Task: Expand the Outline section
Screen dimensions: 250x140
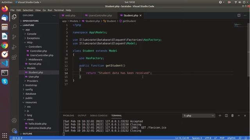Action: click(27, 134)
